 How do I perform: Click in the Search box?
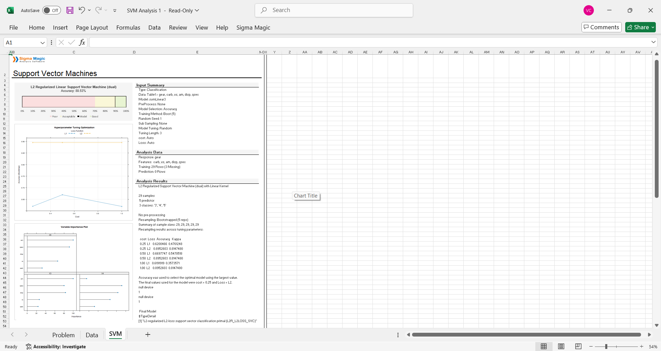[334, 10]
